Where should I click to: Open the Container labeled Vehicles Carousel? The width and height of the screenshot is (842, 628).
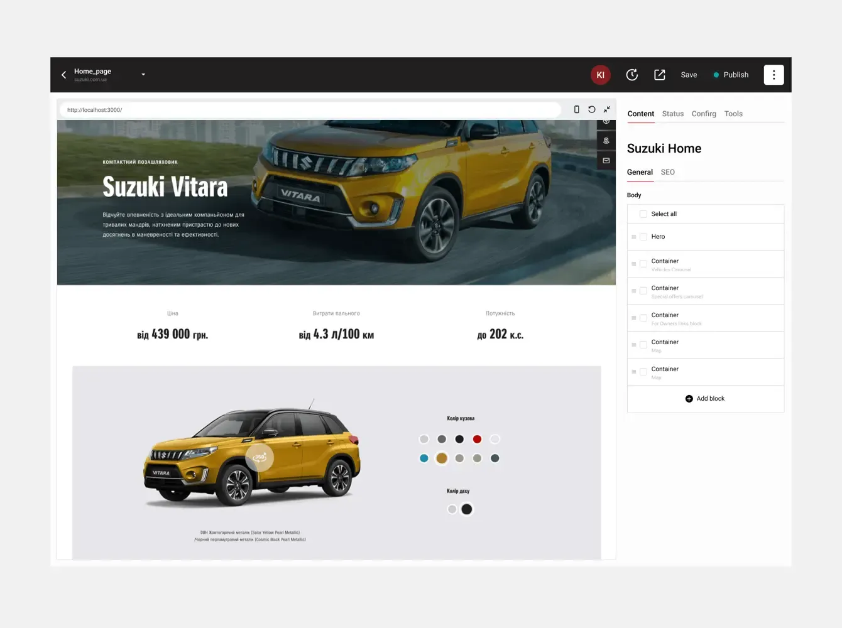click(x=706, y=264)
